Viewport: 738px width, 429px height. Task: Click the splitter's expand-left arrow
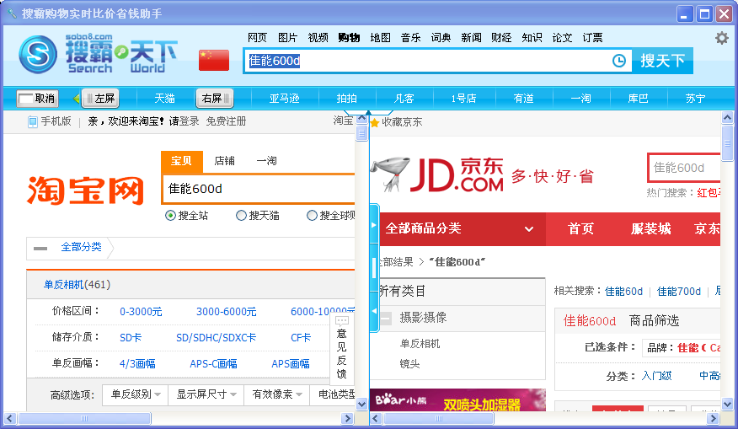[x=374, y=311]
